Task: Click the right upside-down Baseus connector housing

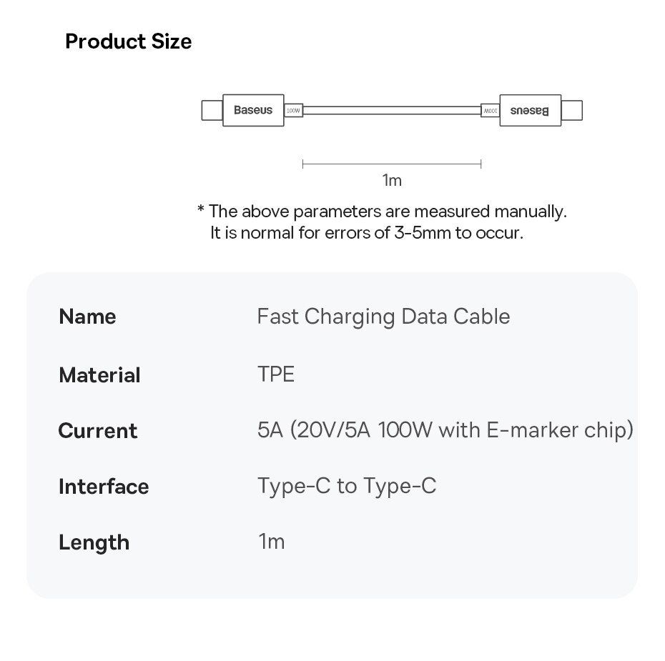Action: 530,110
